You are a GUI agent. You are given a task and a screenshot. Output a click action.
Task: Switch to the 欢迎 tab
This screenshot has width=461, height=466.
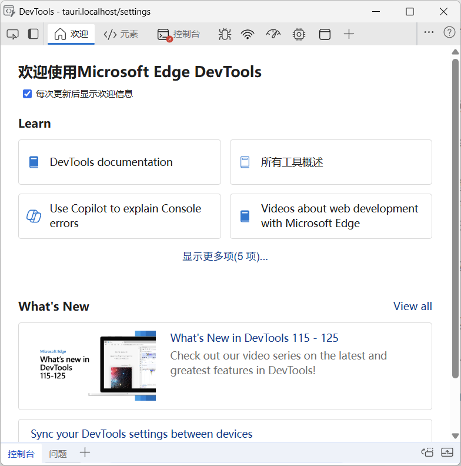coord(71,34)
